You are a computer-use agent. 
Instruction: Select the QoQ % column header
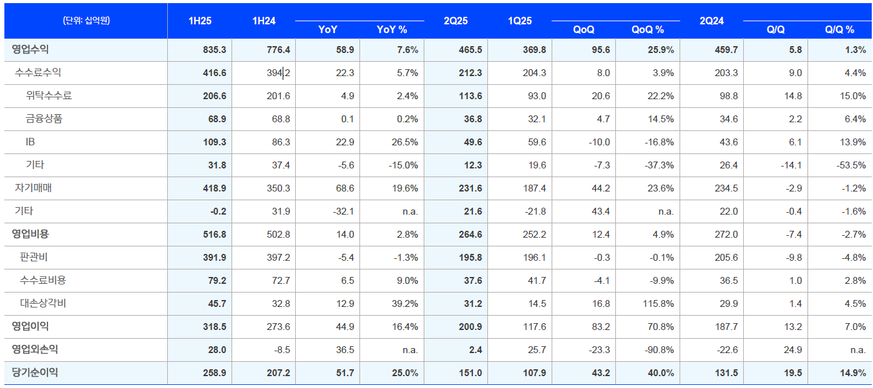click(x=647, y=29)
